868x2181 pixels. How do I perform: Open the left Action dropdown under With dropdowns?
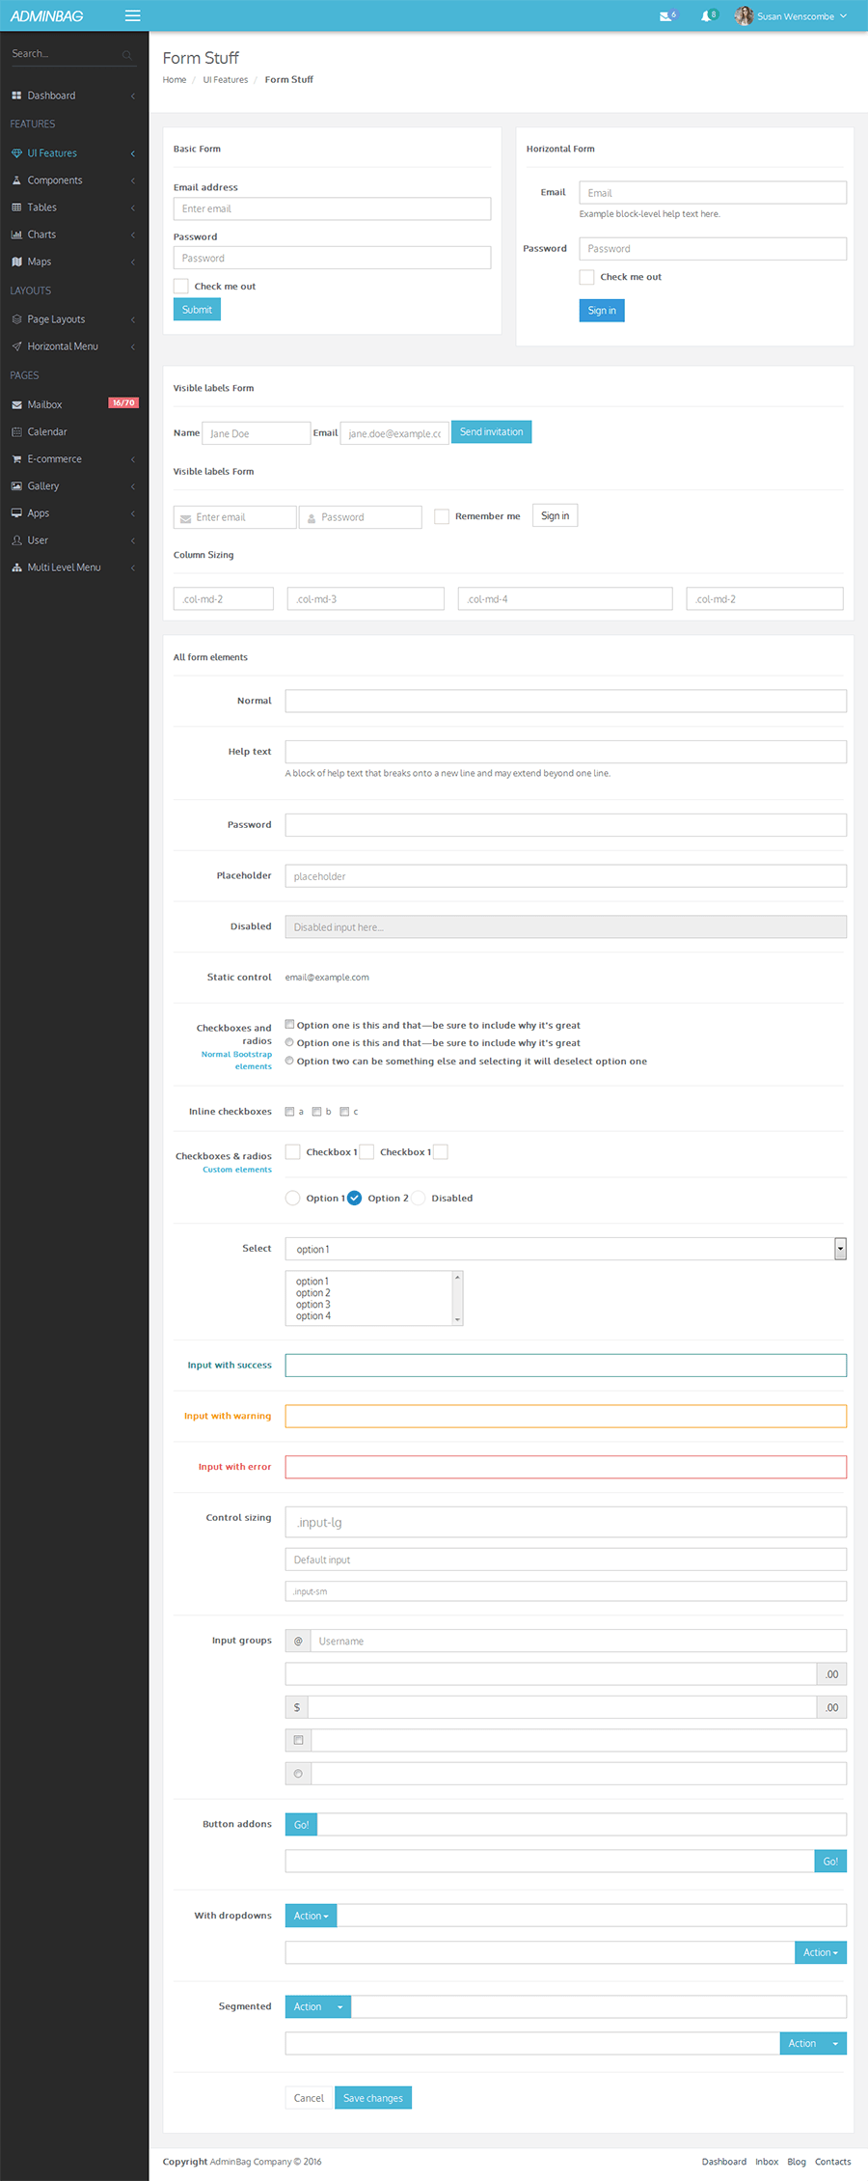pyautogui.click(x=311, y=1916)
